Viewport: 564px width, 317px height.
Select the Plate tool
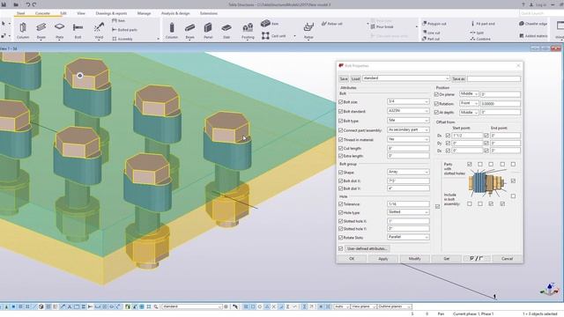click(59, 30)
